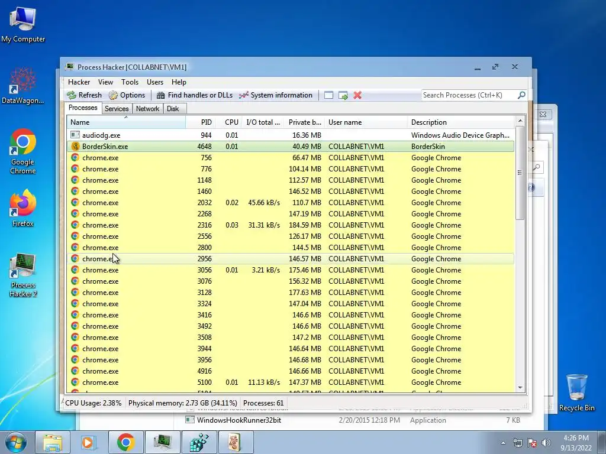Select the 45.66 kB/s I/O cell

pyautogui.click(x=264, y=203)
